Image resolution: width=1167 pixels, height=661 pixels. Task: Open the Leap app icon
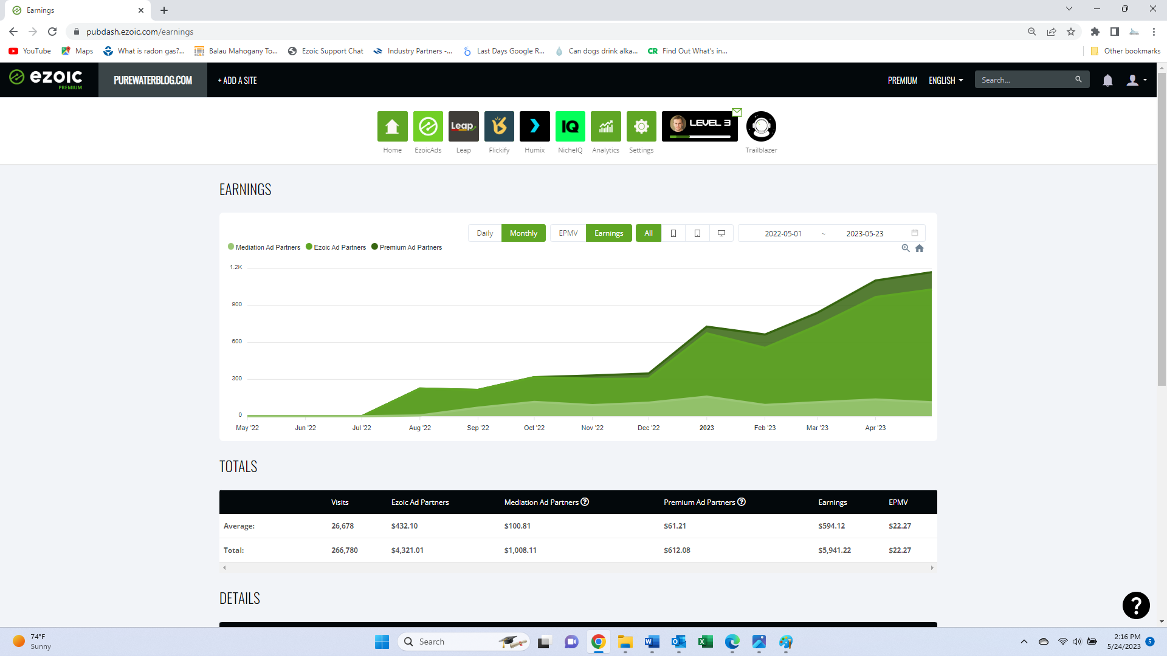pos(463,126)
